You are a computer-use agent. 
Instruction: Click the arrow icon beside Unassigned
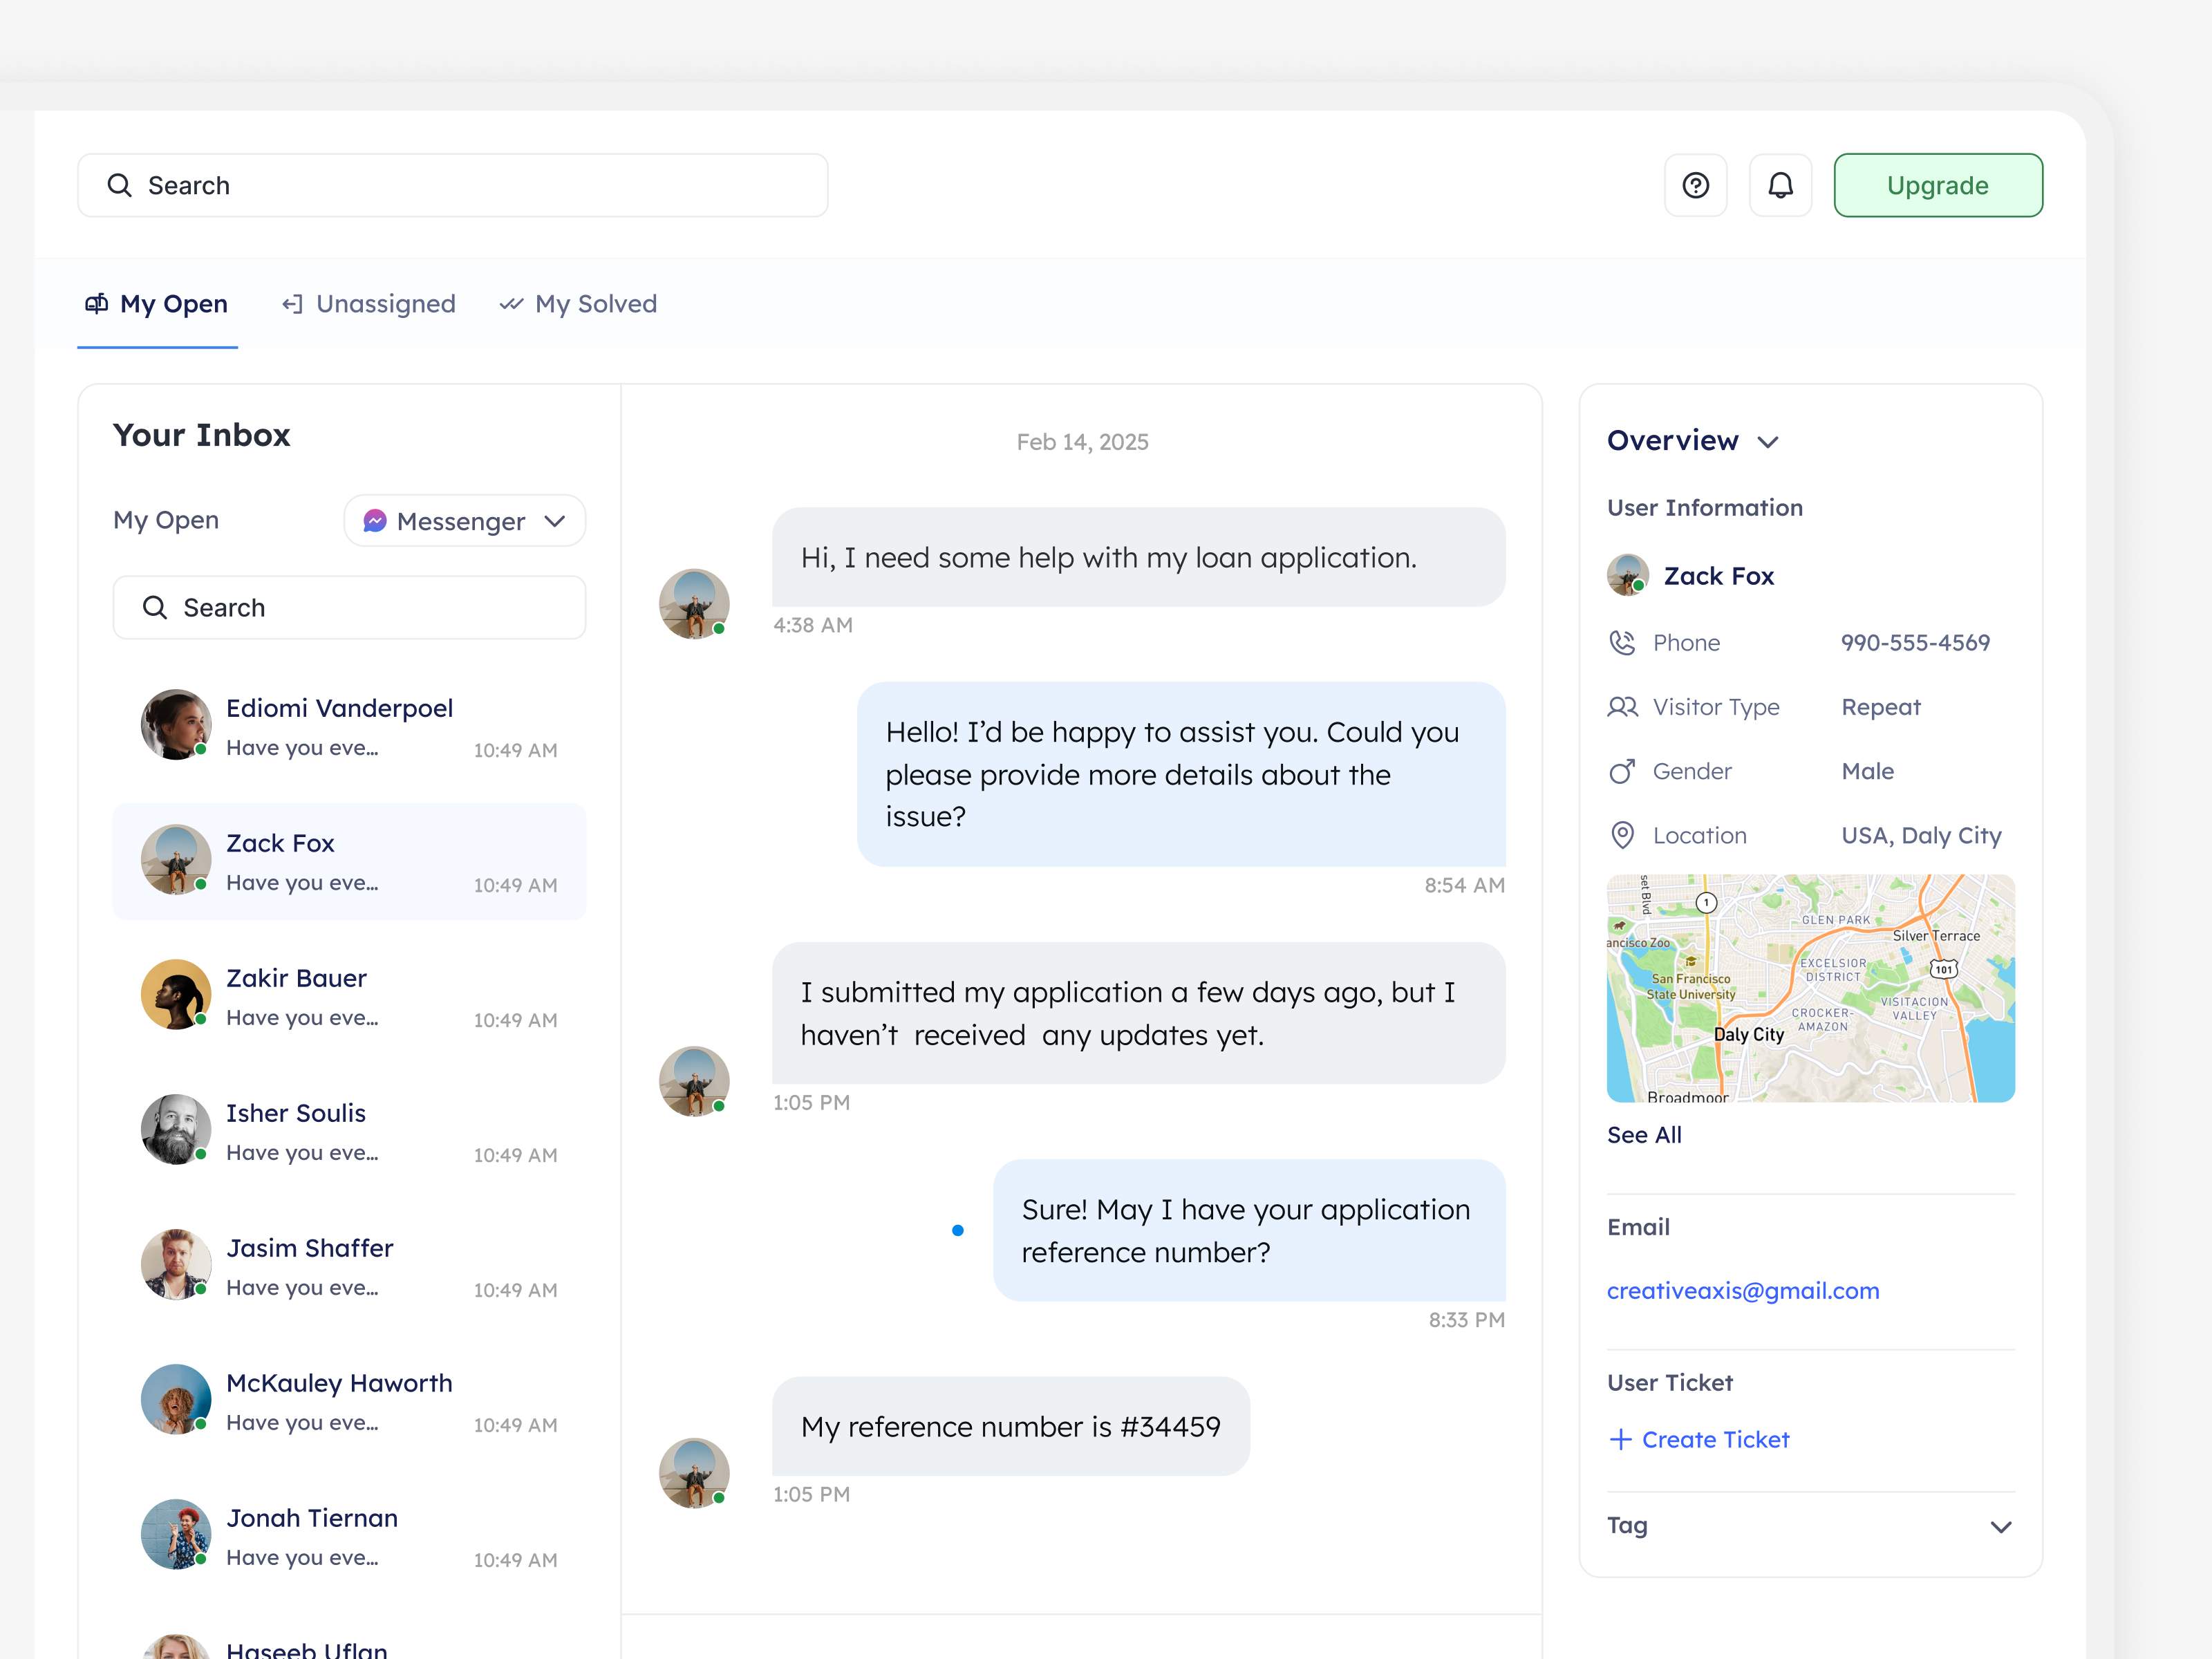tap(291, 304)
